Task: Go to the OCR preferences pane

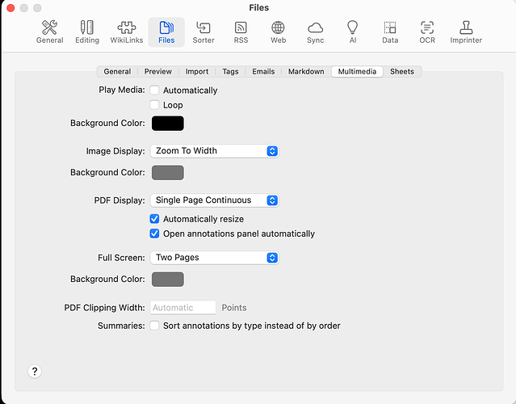Action: coord(427,32)
